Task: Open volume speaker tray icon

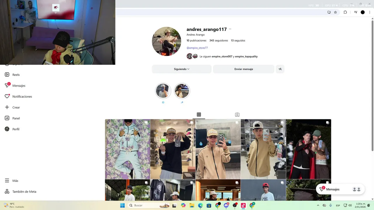Action: (350, 205)
